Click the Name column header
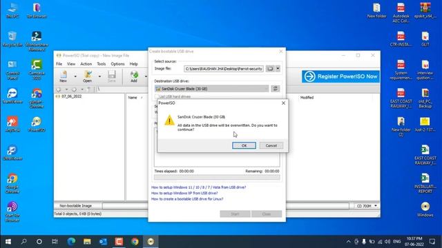Image resolution: width=442 pixels, height=248 pixels. coord(133,98)
